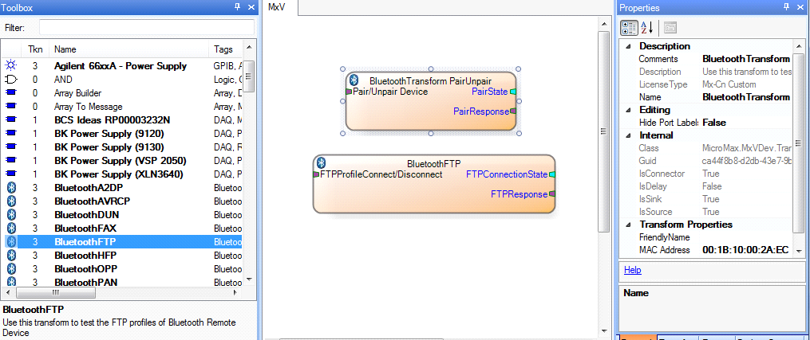
Task: Select the Name property row in Description
Action: tap(705, 97)
